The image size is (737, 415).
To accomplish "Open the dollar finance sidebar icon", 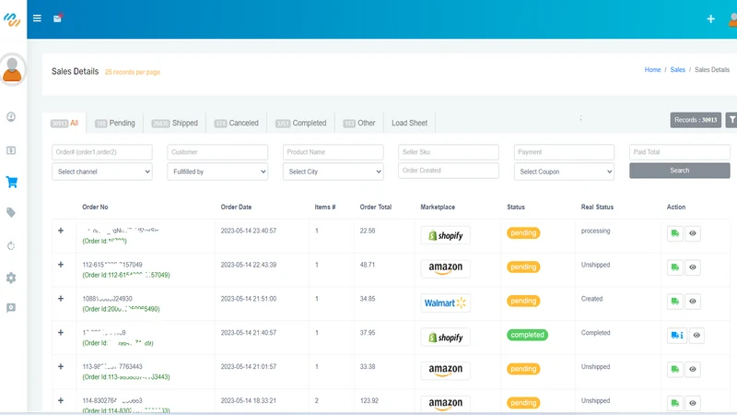I will point(11,150).
